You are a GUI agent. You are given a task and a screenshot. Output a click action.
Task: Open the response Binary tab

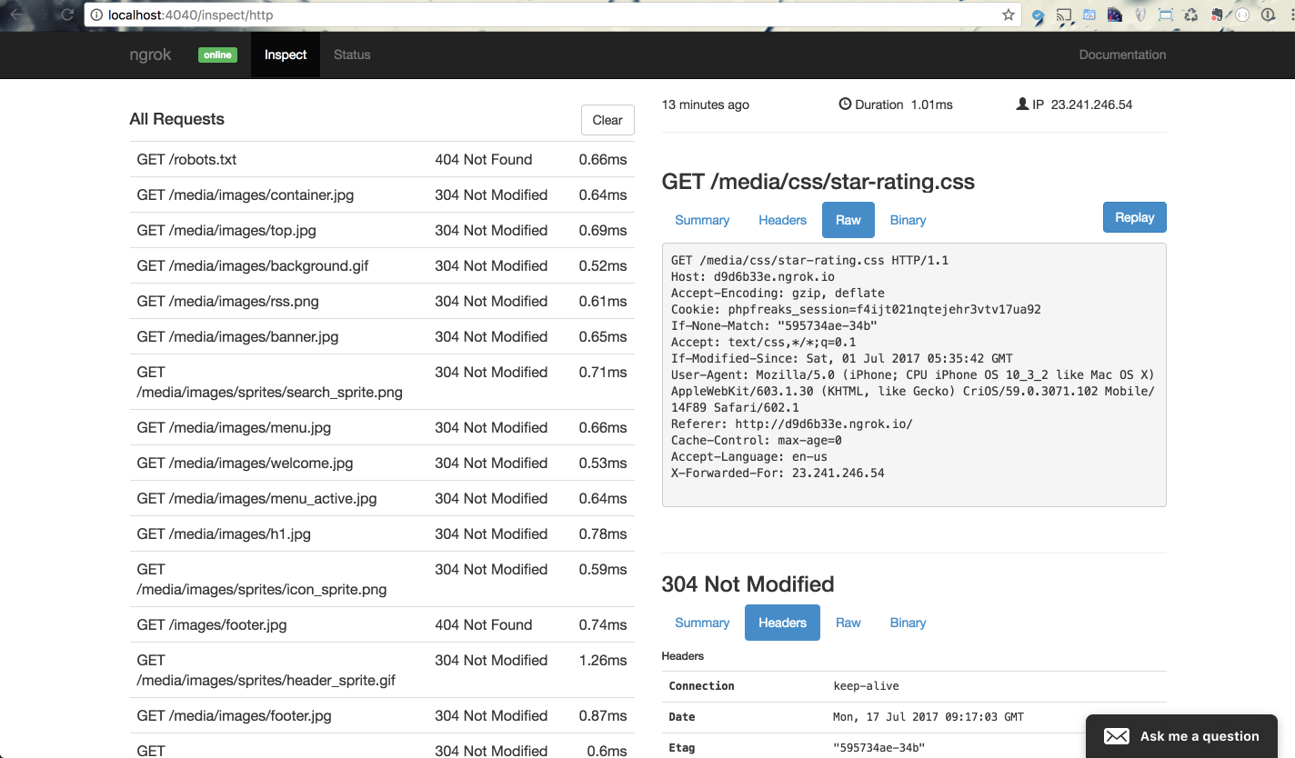pyautogui.click(x=908, y=623)
